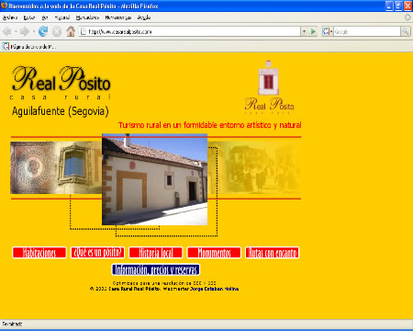Click the URL address bar field

(x=190, y=31)
